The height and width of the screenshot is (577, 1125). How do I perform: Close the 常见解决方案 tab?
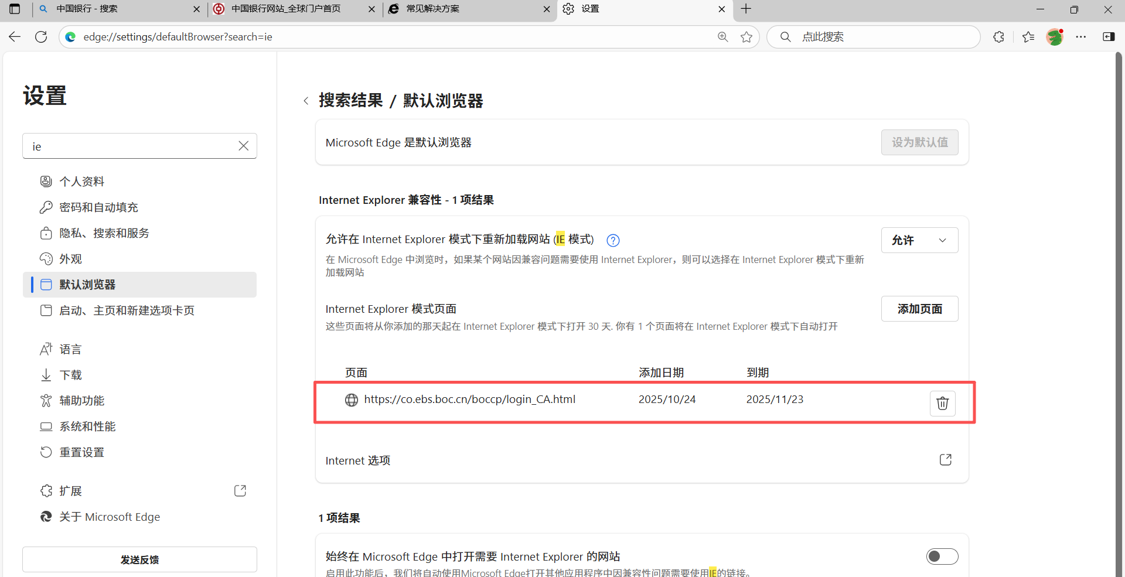pos(547,9)
